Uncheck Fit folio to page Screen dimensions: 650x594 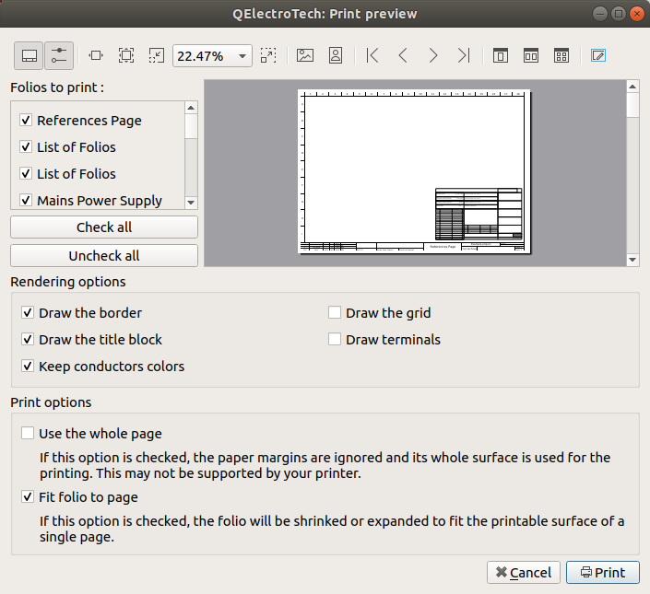click(28, 496)
